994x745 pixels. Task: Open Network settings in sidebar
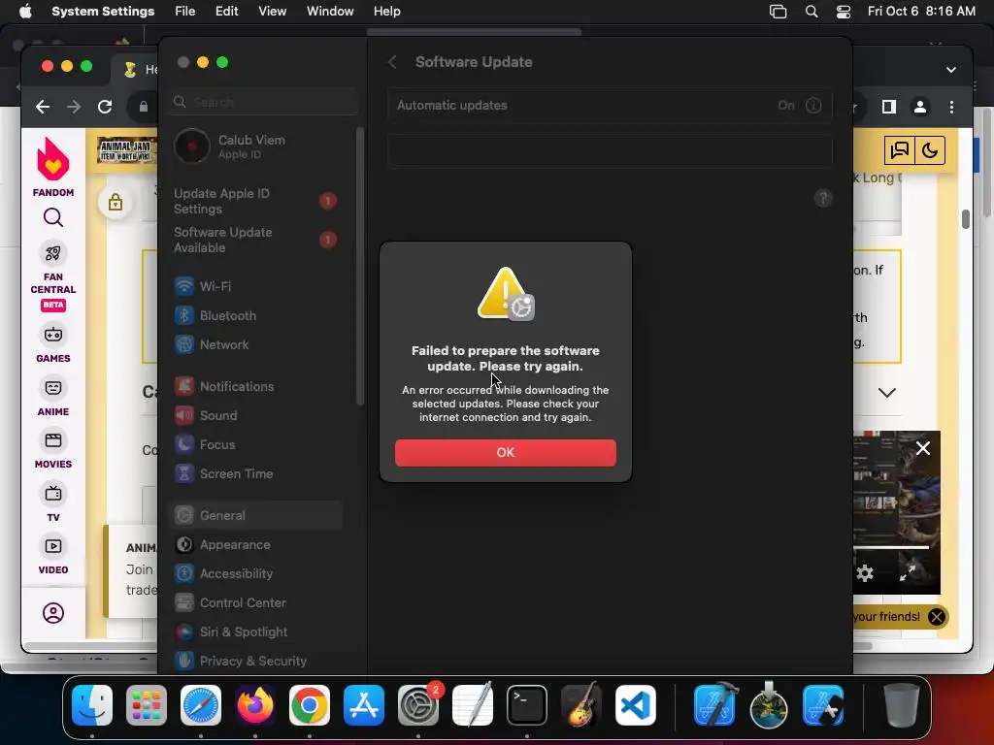pyautogui.click(x=255, y=344)
